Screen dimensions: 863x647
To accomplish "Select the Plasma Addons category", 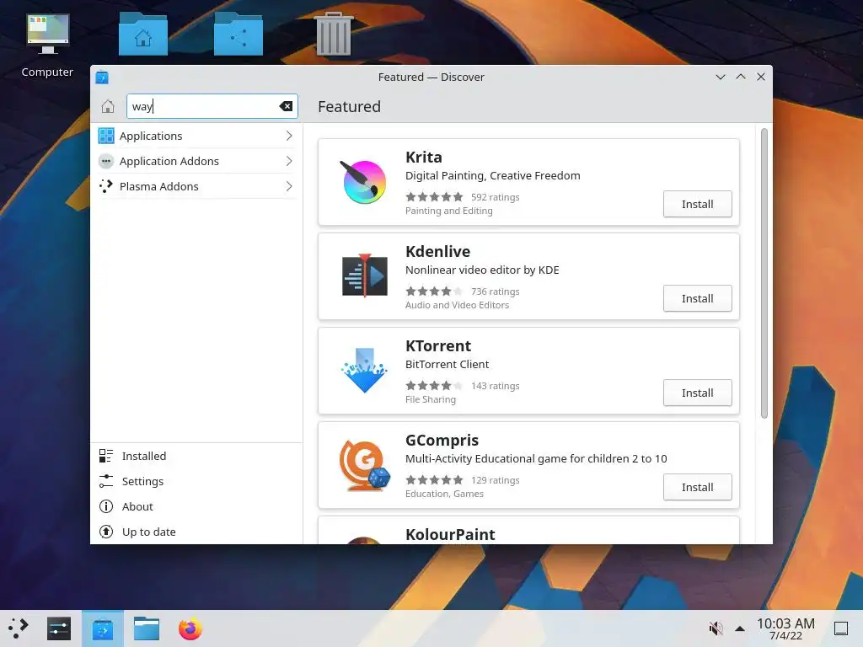I will 196,186.
